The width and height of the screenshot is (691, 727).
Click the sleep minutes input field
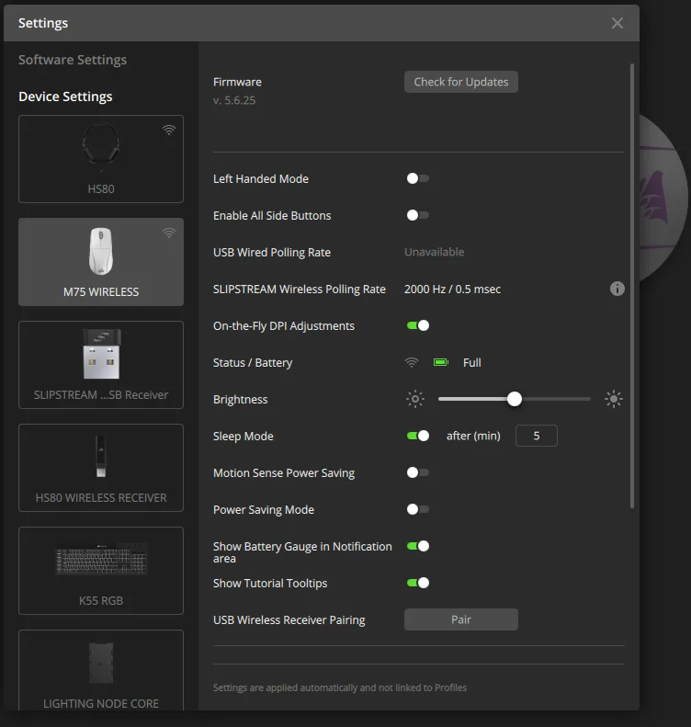[x=537, y=436]
